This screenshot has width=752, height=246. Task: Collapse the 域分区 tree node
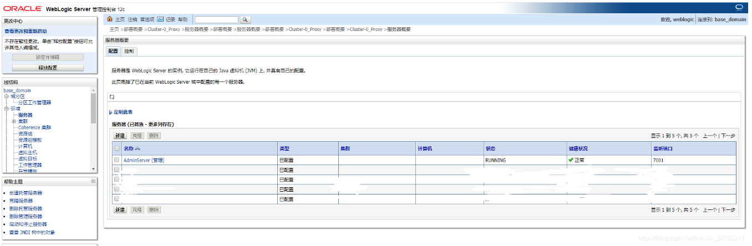pos(6,96)
